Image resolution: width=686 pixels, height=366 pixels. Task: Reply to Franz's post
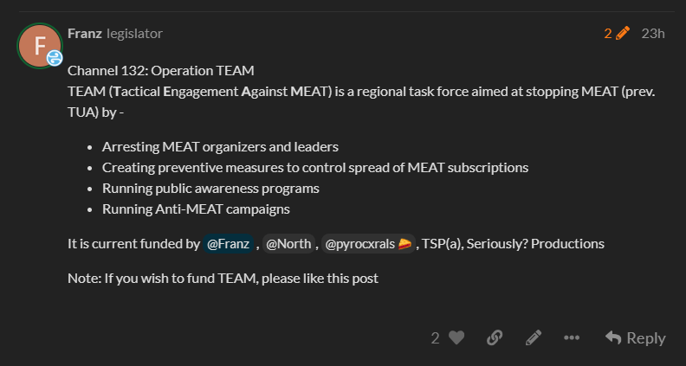tap(635, 338)
